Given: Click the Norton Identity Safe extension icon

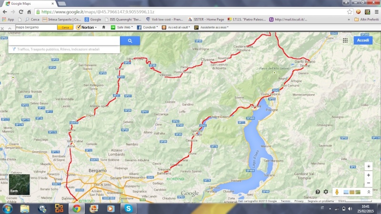Looking at the screenshot, I should (367, 11).
